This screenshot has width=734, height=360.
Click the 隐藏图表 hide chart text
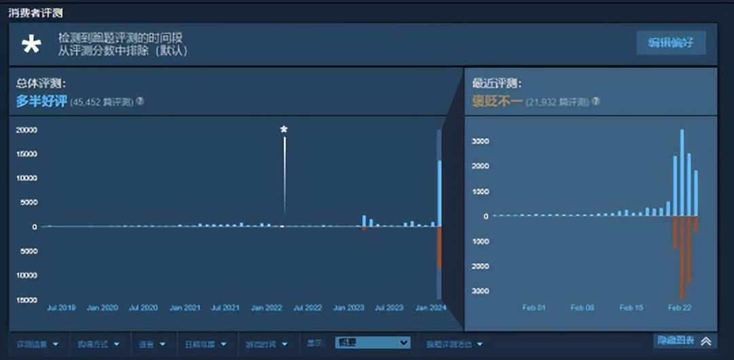(675, 340)
